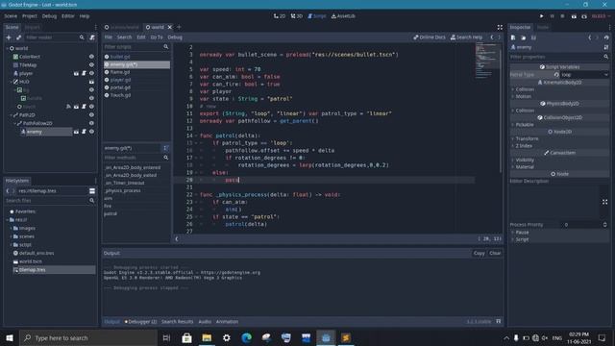Click the Search Help button
Screen dimensions: 615x346
(466, 37)
